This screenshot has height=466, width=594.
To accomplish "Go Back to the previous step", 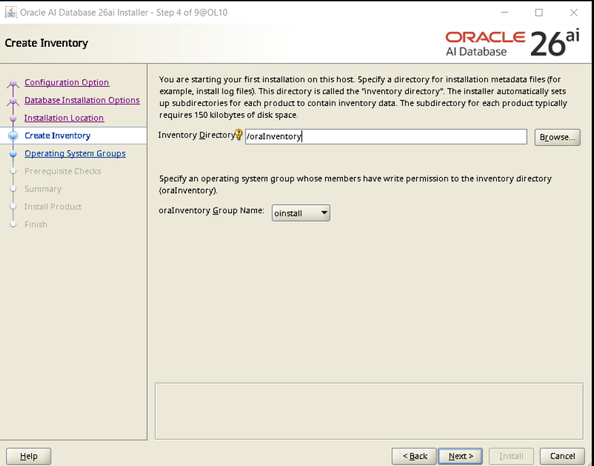I will pyautogui.click(x=414, y=456).
